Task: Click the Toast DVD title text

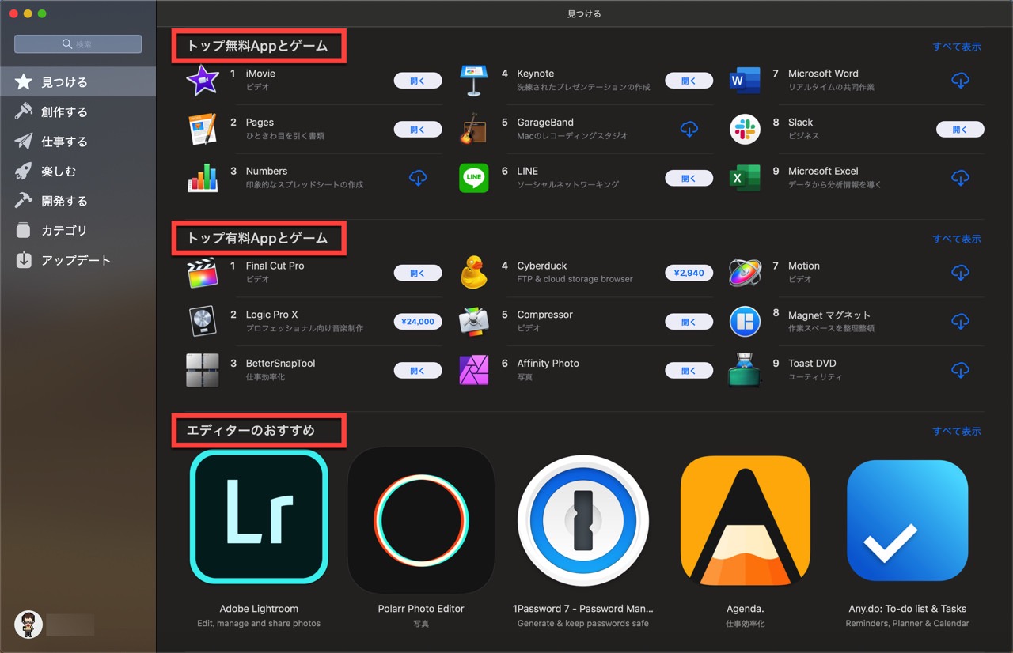Action: point(812,364)
